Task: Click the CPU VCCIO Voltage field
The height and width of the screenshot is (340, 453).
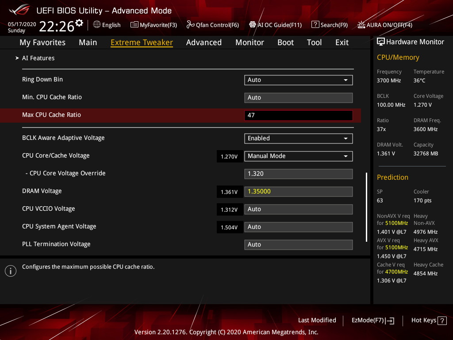Action: tap(299, 209)
